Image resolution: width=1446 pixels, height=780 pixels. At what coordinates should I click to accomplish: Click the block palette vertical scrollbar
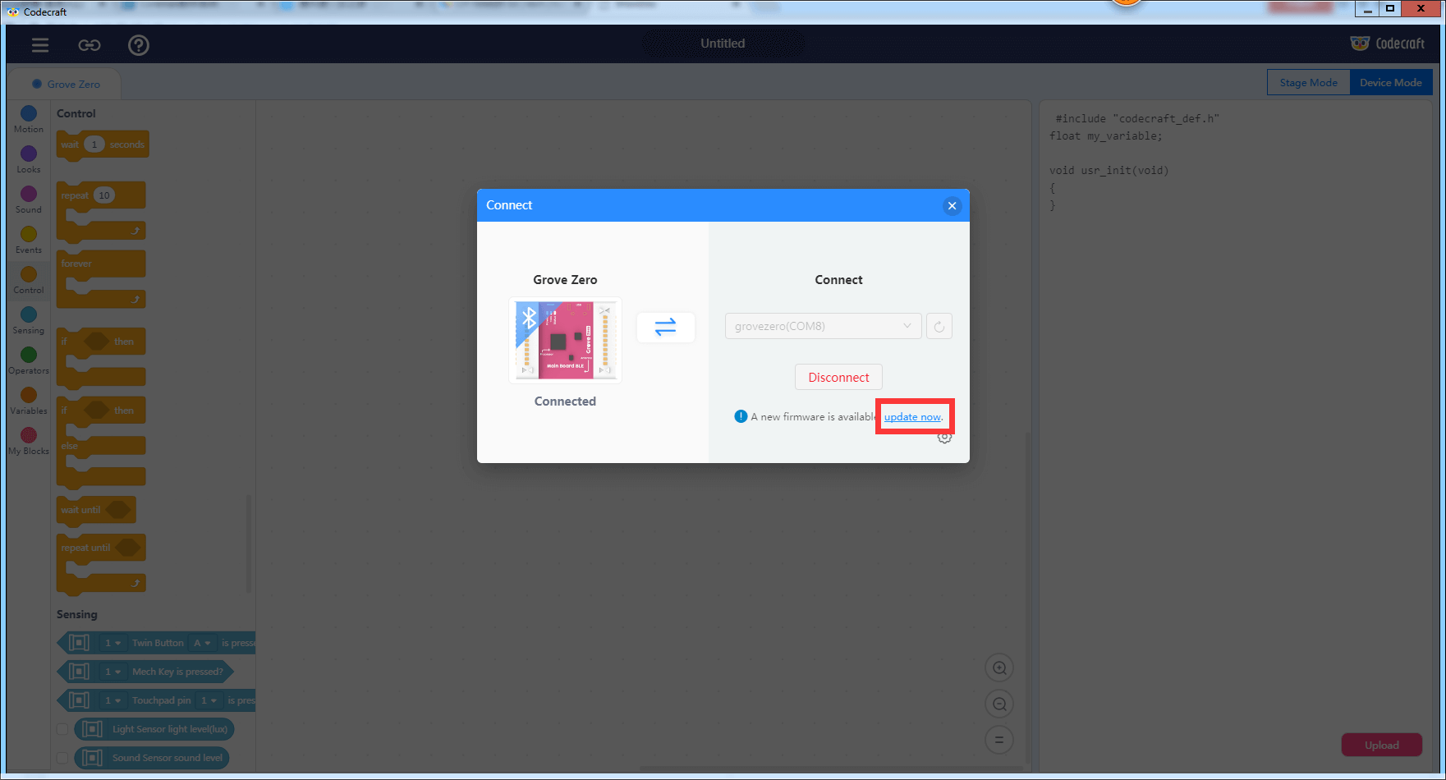click(249, 542)
